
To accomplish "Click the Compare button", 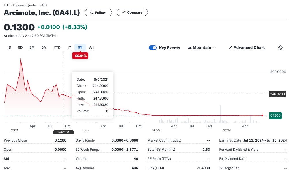I will [132, 12].
